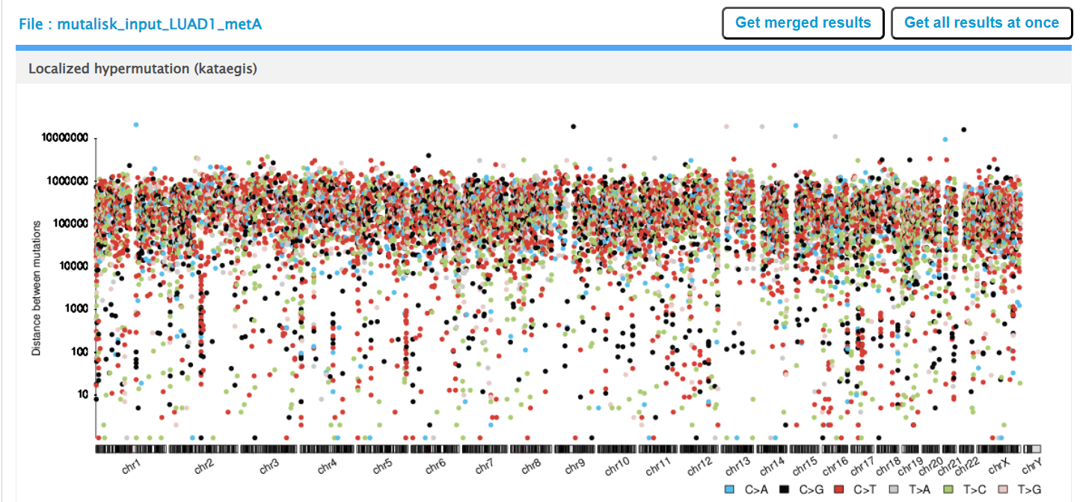
Task: Select the chrX ideogram band
Action: point(999,448)
